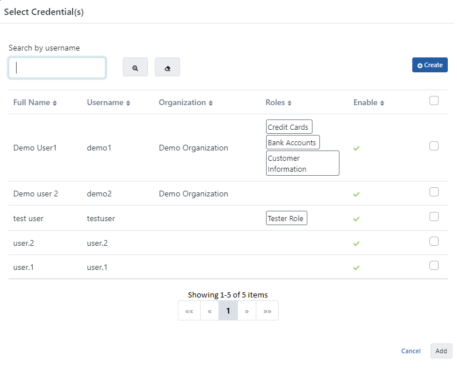
Task: Select the checkbox for test user row
Action: coord(434,217)
